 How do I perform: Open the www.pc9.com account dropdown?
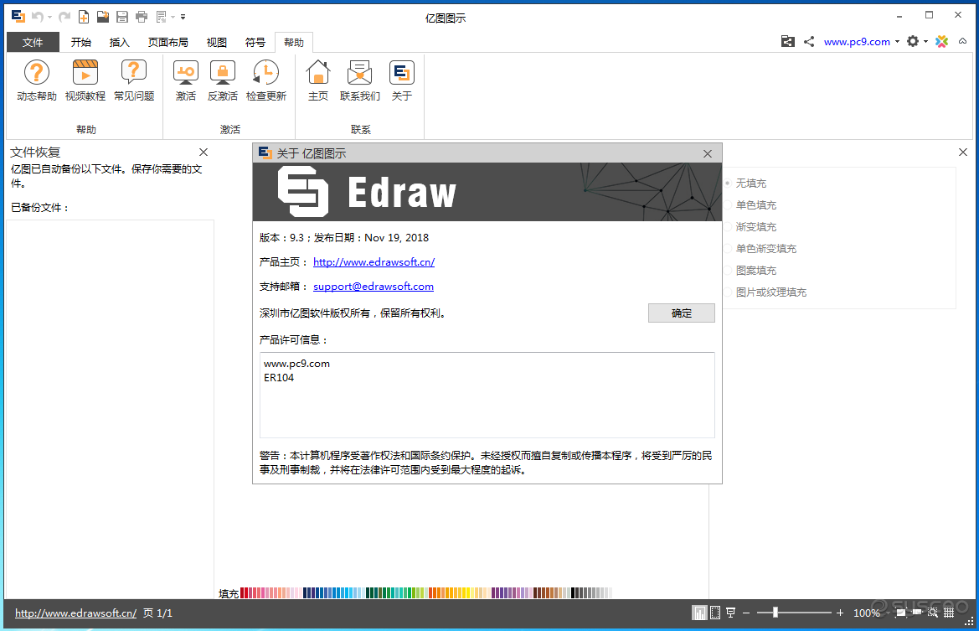coord(897,41)
